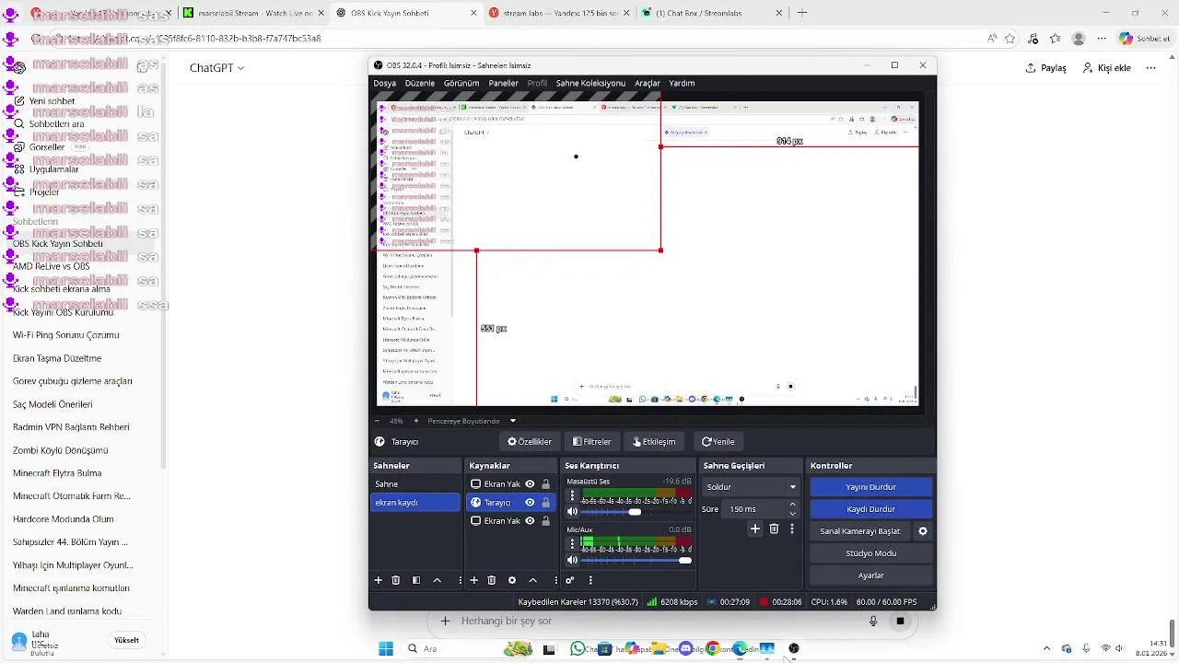Decrease Süre duration with down arrow
The height and width of the screenshot is (663, 1179).
792,513
